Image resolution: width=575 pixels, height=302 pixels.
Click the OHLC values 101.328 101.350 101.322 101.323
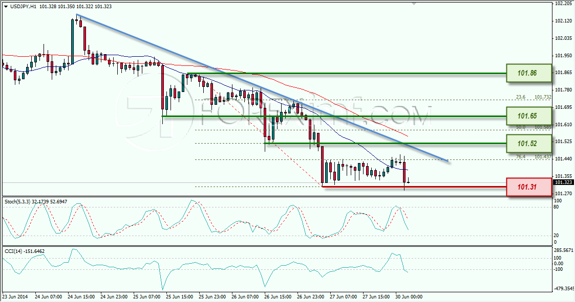tap(76, 7)
